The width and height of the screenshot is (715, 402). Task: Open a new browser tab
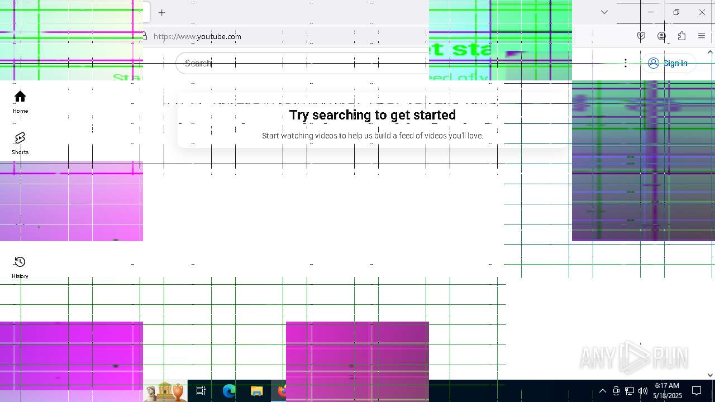point(162,12)
